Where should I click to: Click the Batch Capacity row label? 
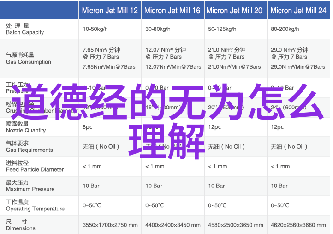pos(25,29)
